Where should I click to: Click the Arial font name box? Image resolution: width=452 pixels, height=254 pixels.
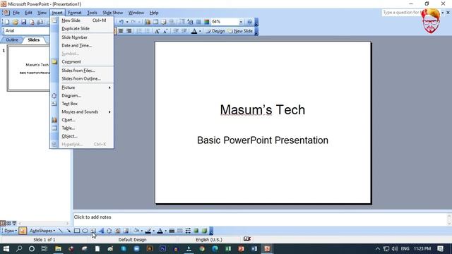[27, 30]
